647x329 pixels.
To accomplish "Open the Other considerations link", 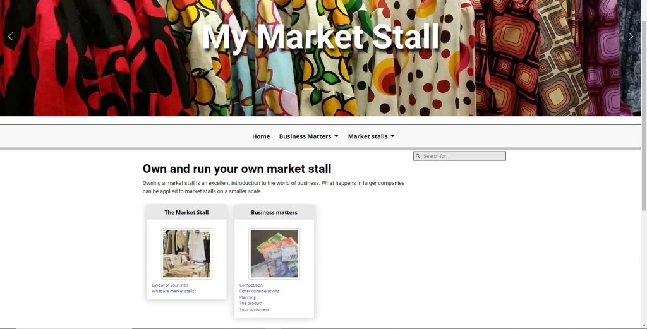I will click(x=259, y=291).
